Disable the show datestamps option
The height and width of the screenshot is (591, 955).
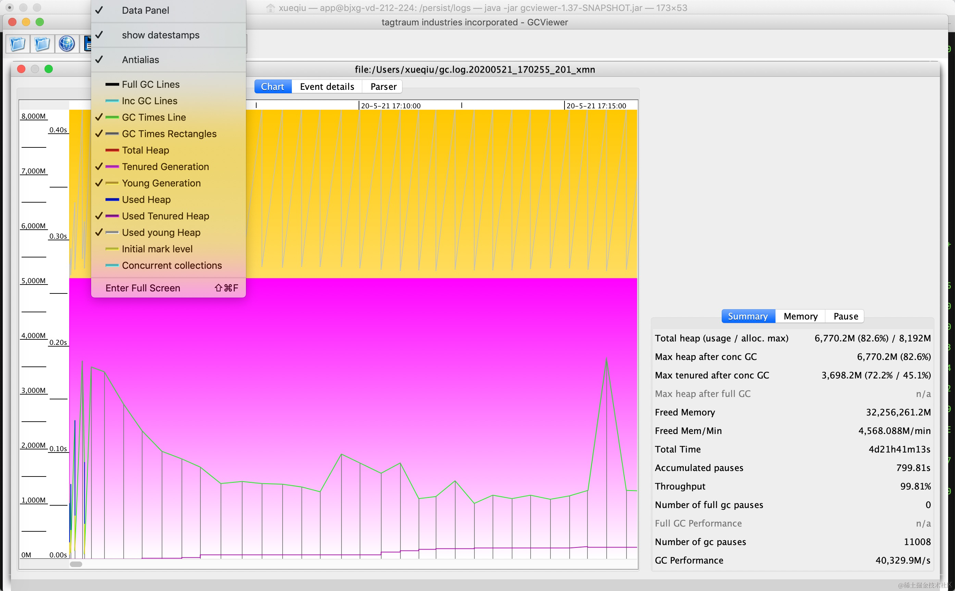(161, 35)
